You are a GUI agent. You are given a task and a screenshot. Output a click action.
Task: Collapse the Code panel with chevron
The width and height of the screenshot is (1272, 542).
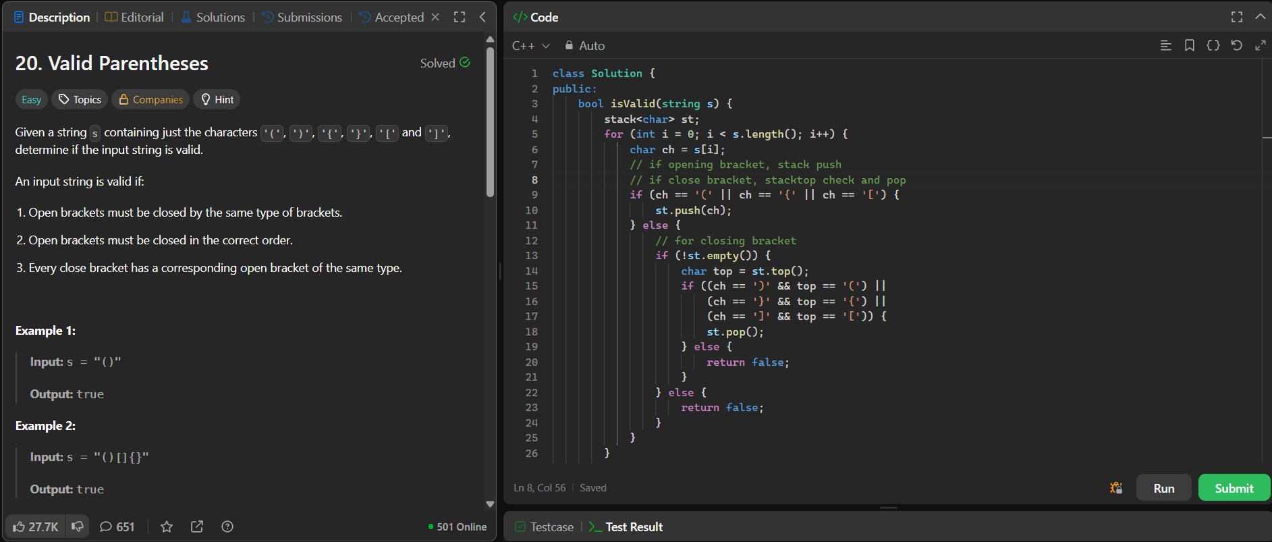pyautogui.click(x=1260, y=17)
